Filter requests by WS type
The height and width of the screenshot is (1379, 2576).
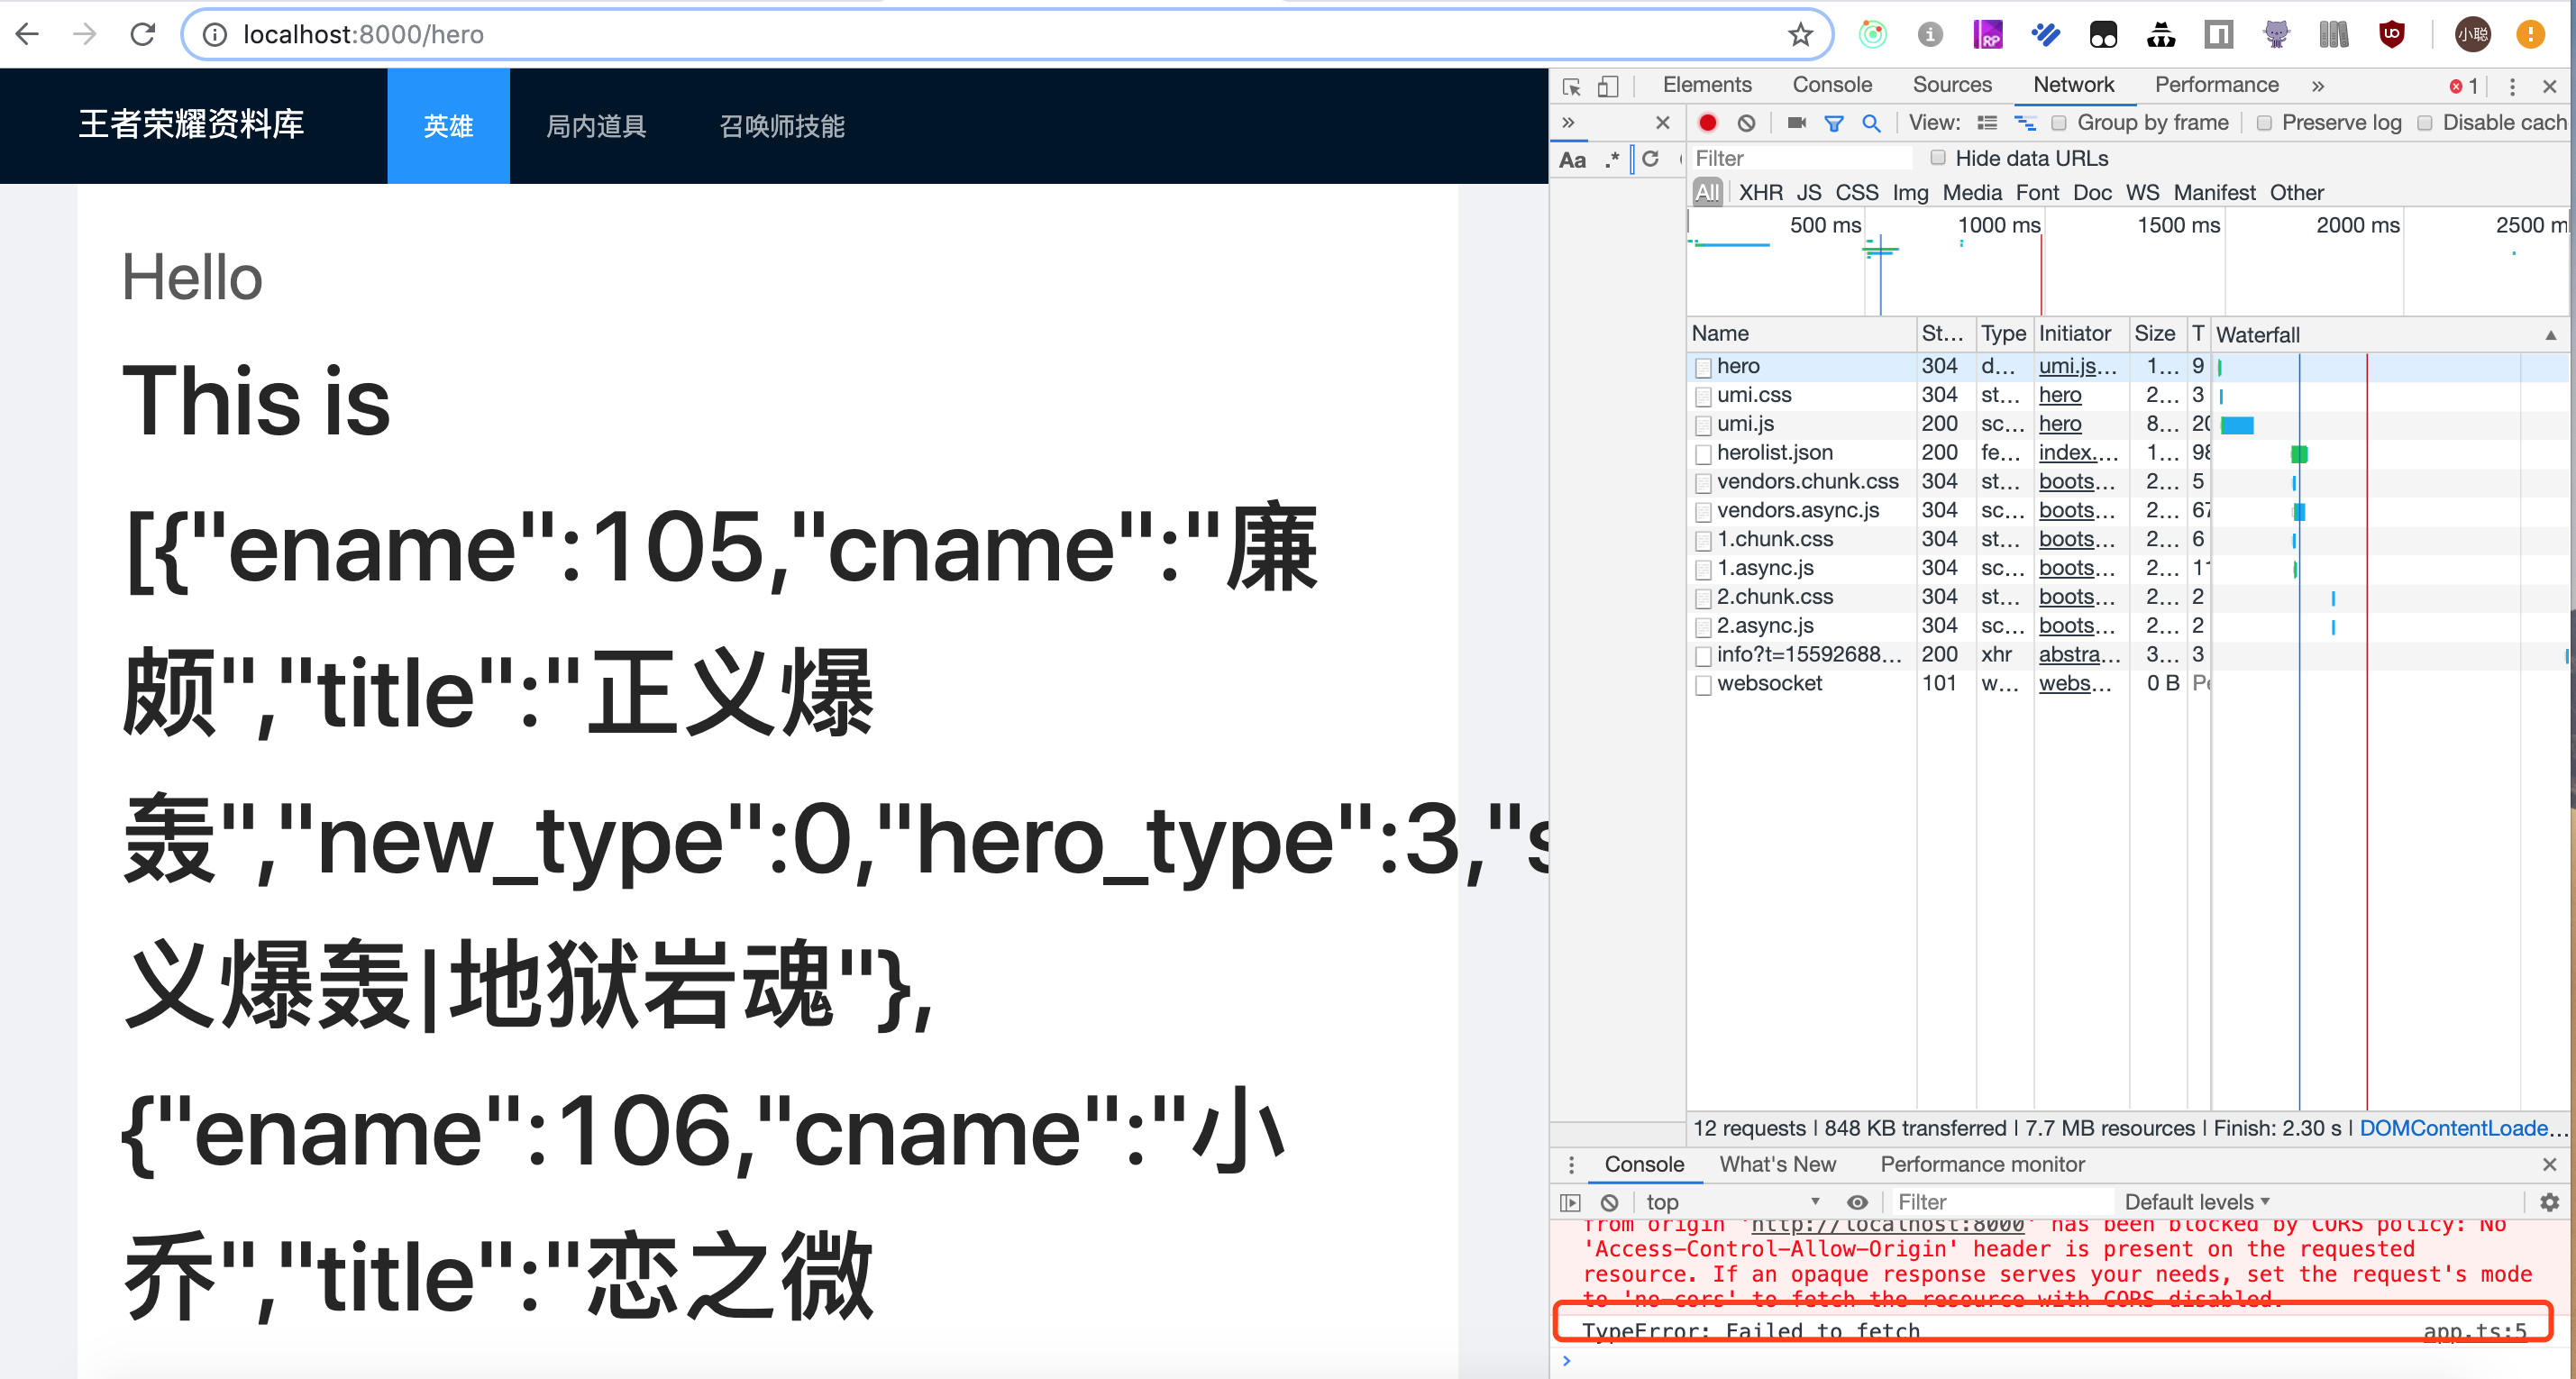tap(2142, 192)
